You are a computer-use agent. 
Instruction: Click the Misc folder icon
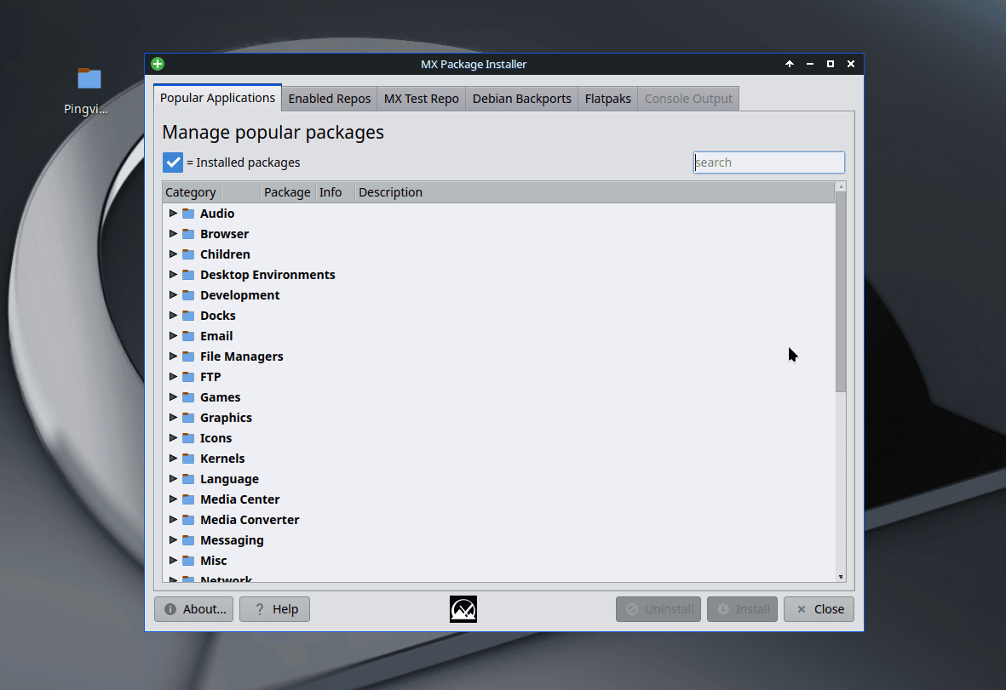[188, 561]
